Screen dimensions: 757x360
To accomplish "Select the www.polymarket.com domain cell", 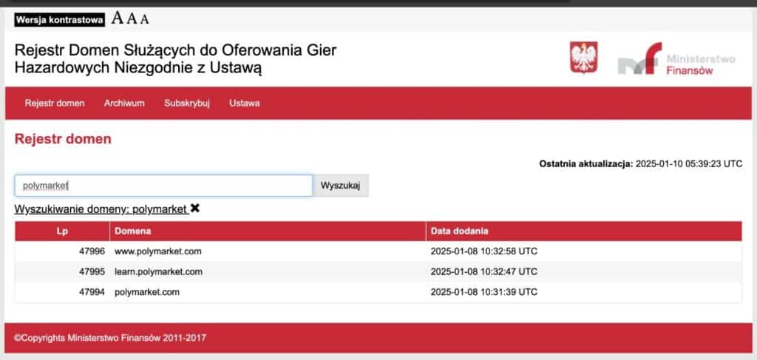I will pyautogui.click(x=268, y=251).
